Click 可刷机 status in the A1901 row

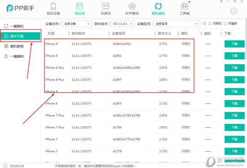(x=186, y=56)
